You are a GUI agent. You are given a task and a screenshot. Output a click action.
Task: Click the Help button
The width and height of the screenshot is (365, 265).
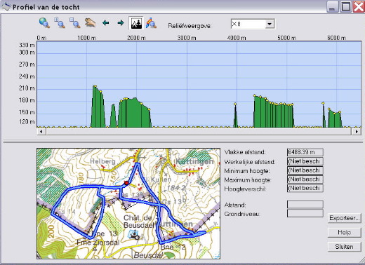[344, 233]
